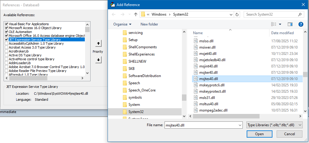Screen dimensions: 309x143
Task: Go up one folder level
Action: [x=135, y=14]
